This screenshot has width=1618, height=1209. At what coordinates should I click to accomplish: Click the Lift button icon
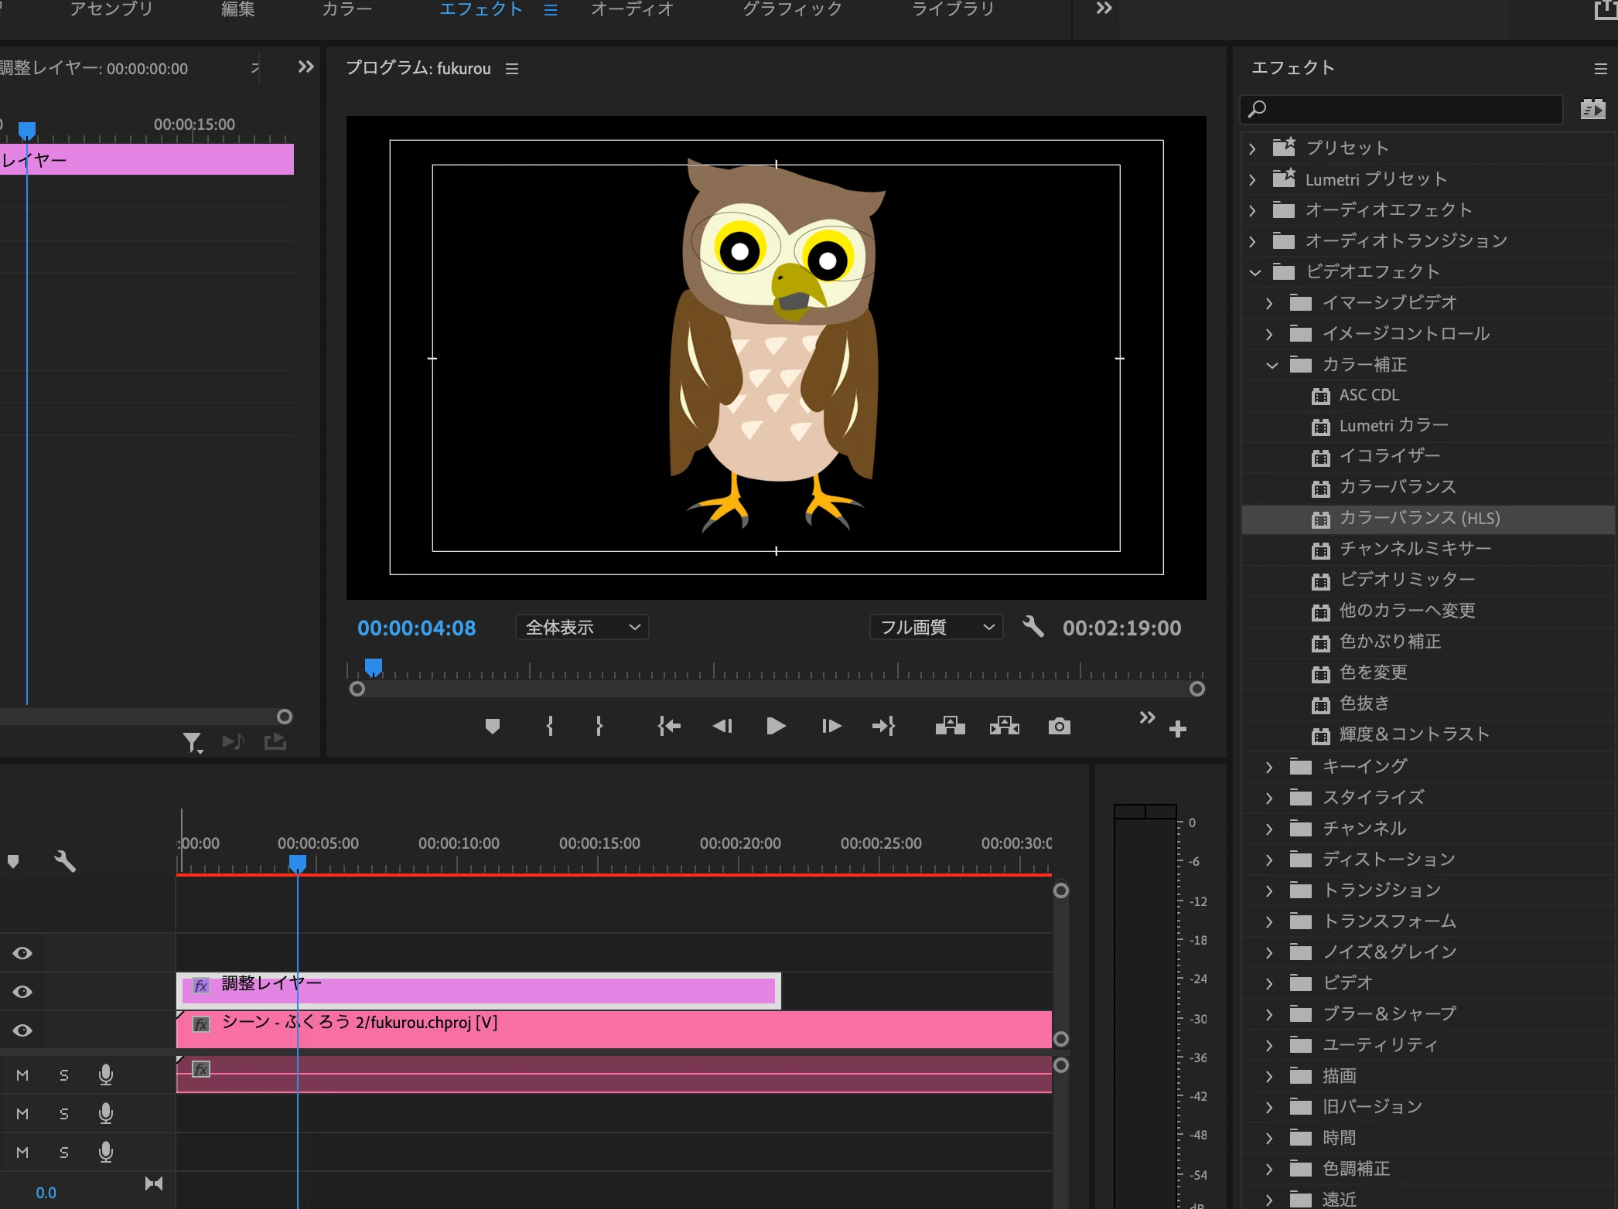(x=950, y=726)
